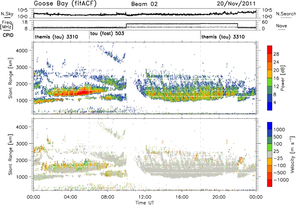Click the blue bottom segment of Power color bar
This screenshot has height=205, width=296.
(270, 106)
